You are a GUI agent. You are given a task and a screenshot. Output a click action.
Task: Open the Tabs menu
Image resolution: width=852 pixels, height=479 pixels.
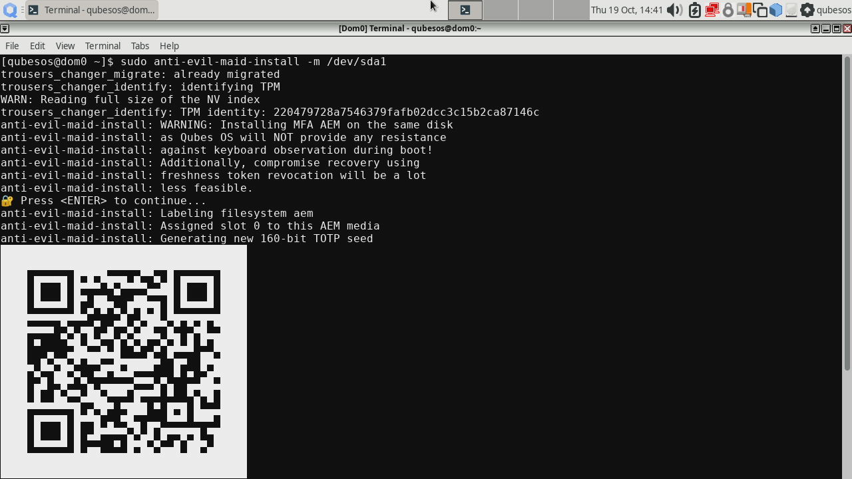[140, 46]
